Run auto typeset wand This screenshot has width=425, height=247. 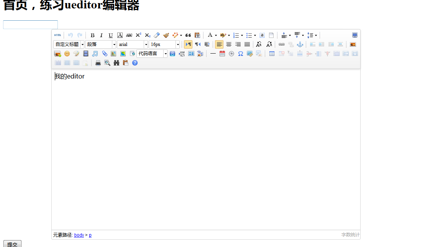(x=175, y=35)
